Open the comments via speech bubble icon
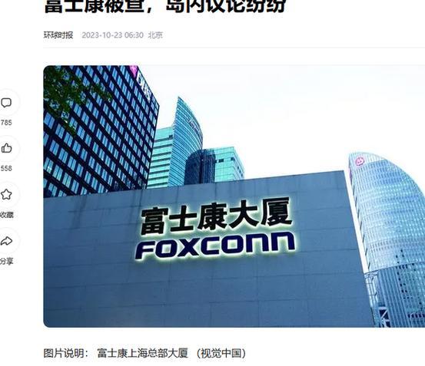This screenshot has height=366, width=425. click(x=6, y=103)
